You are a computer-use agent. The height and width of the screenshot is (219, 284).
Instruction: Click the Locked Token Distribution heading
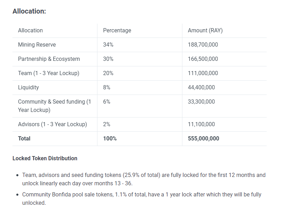coord(45,159)
